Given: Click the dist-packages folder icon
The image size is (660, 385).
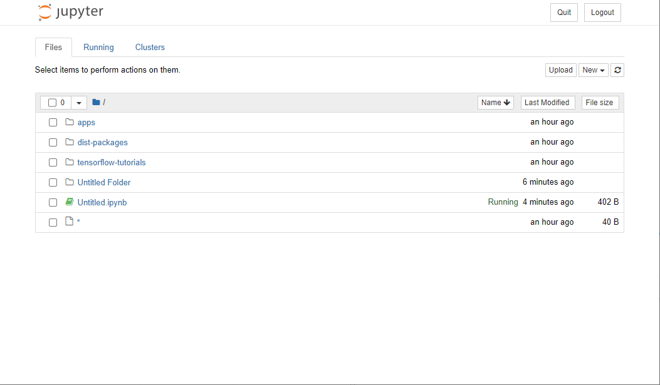Looking at the screenshot, I should point(70,142).
